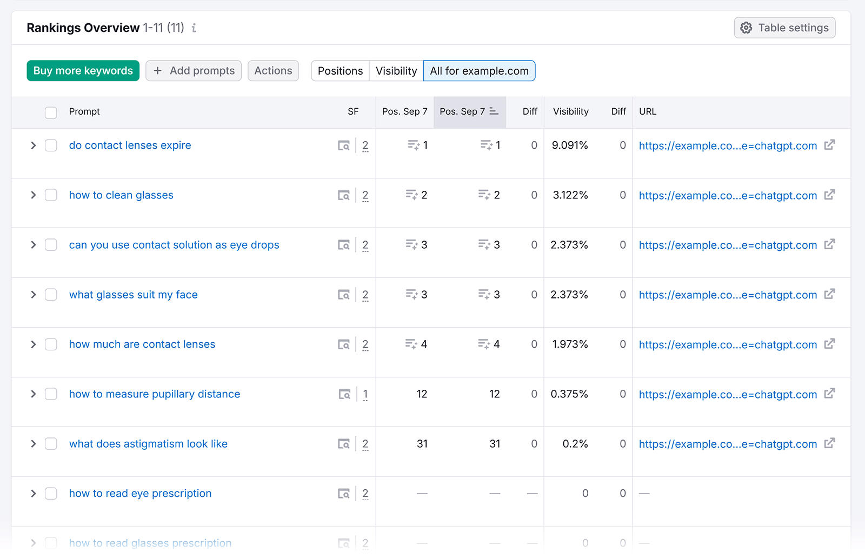The image size is (865, 558).
Task: Check the select-all checkbox in the table header
Action: 51,112
